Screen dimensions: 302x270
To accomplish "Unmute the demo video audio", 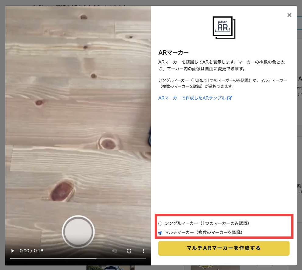I will (114, 251).
